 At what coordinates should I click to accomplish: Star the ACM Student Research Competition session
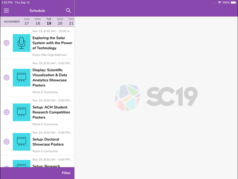(x=6, y=112)
